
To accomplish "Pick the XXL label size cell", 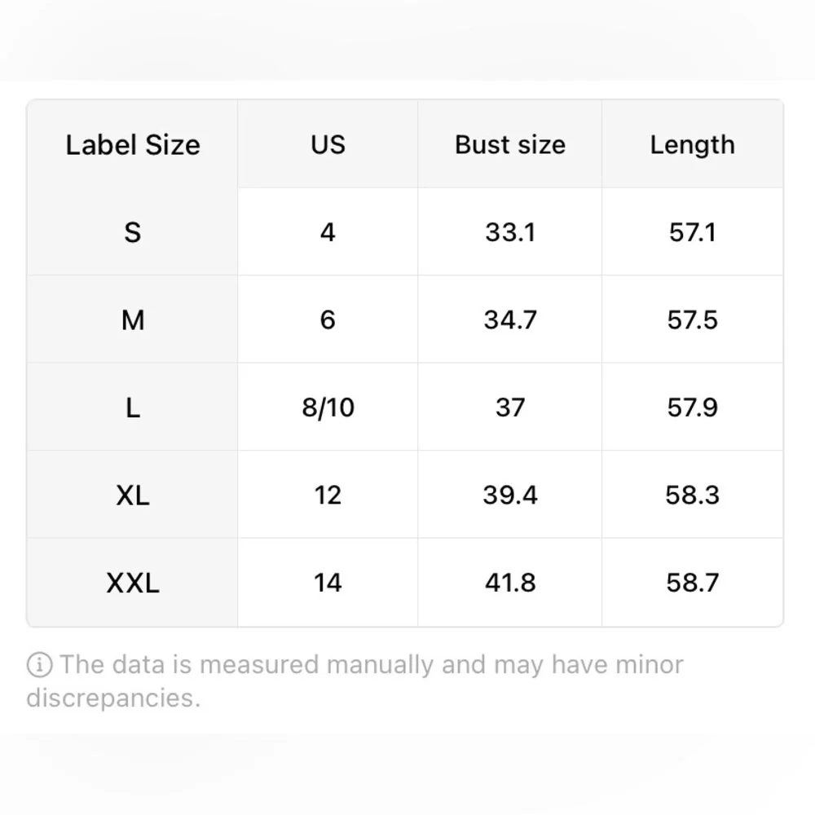I will pyautogui.click(x=133, y=583).
